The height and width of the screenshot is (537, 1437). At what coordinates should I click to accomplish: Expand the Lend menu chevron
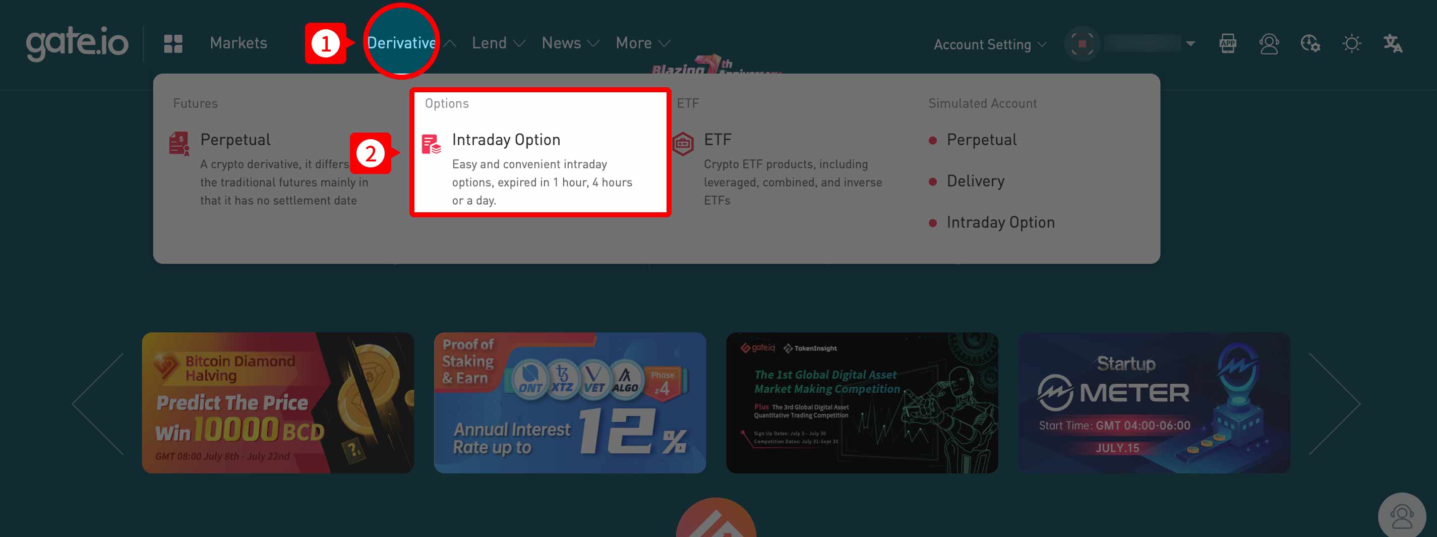pyautogui.click(x=519, y=43)
